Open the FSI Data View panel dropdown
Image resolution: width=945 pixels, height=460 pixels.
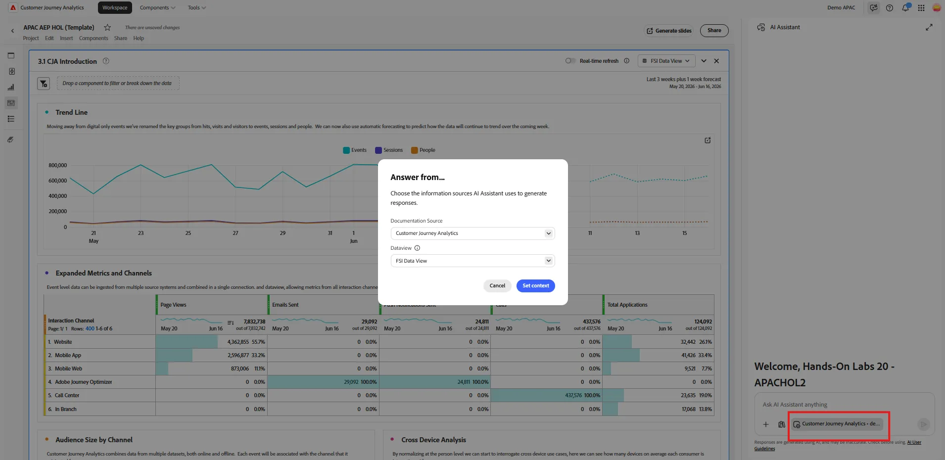pos(666,61)
